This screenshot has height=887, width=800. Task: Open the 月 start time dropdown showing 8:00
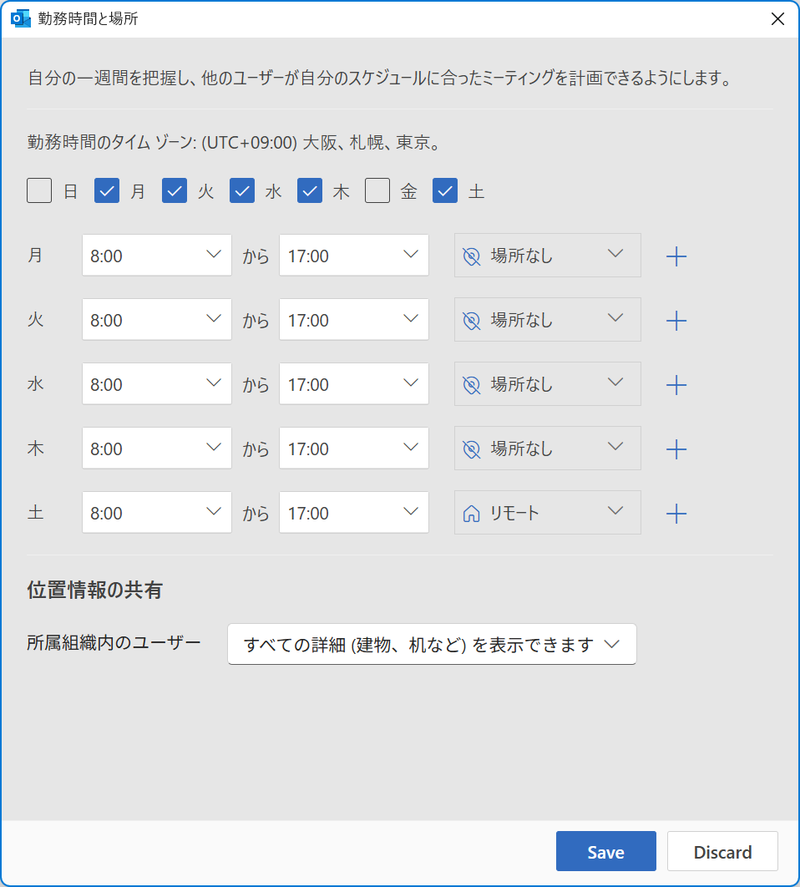[156, 256]
